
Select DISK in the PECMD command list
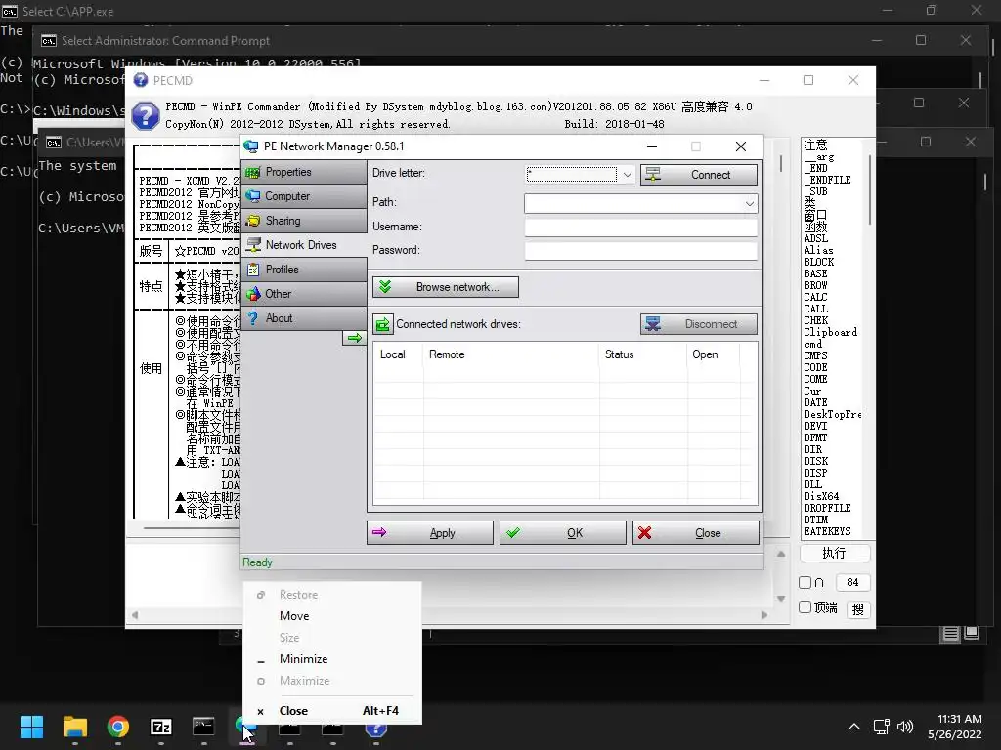click(816, 461)
